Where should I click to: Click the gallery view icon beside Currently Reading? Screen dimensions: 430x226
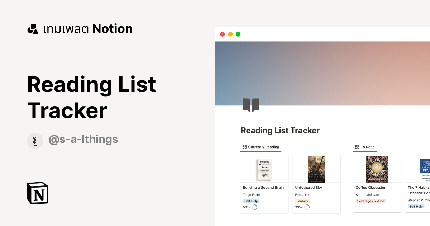(x=244, y=147)
